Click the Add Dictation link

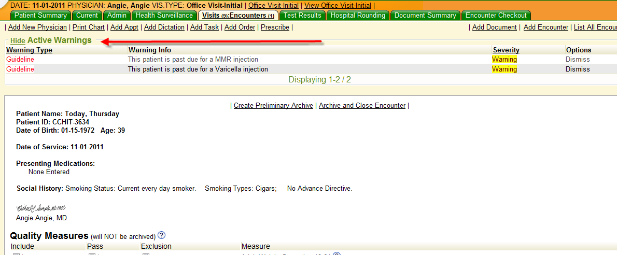164,27
